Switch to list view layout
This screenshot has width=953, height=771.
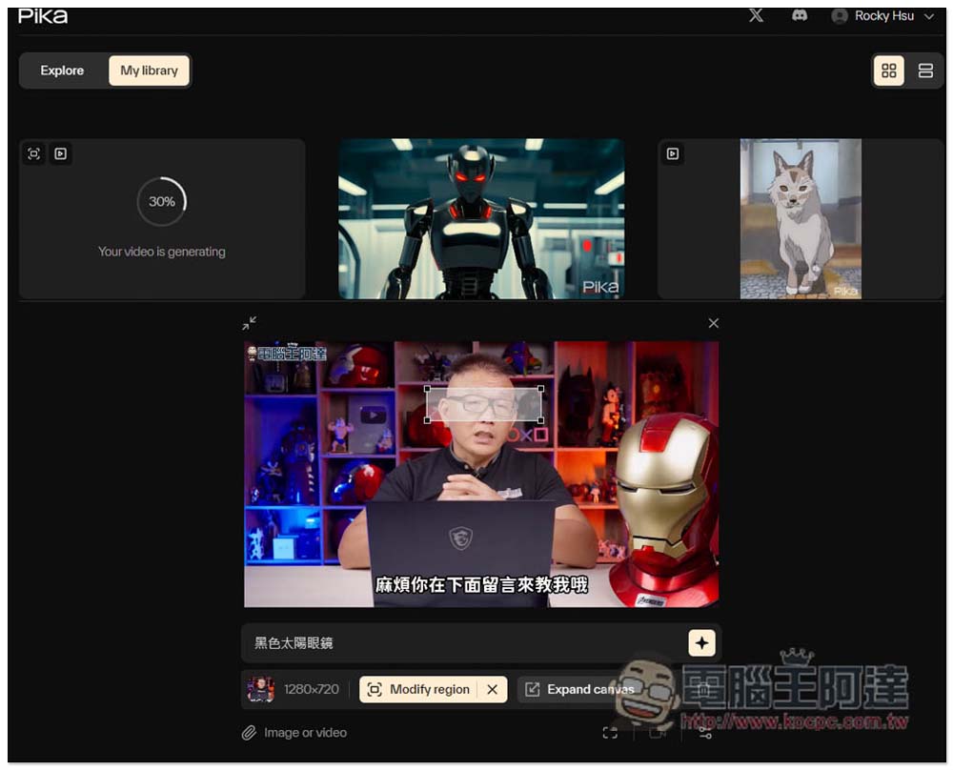(x=925, y=71)
